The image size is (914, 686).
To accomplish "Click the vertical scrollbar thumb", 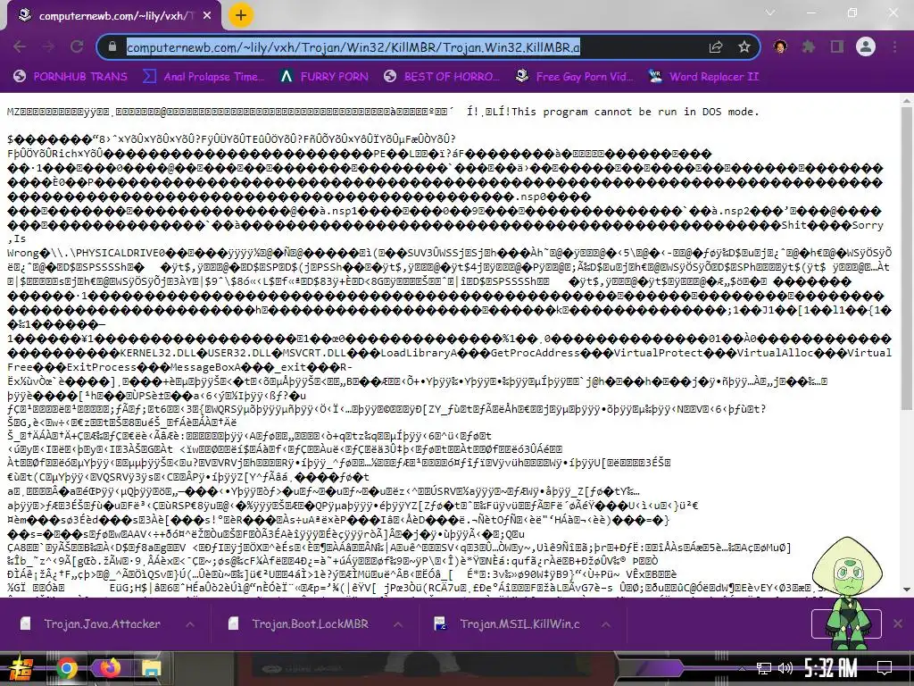I will (x=907, y=258).
